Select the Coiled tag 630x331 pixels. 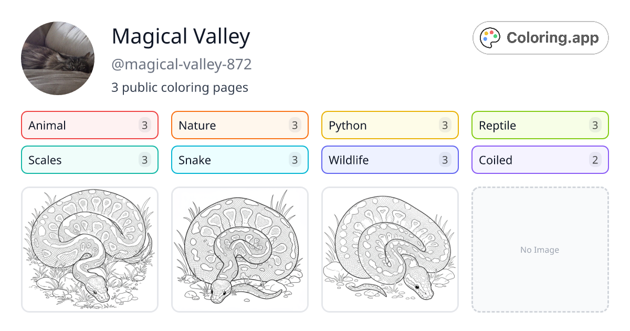540,160
